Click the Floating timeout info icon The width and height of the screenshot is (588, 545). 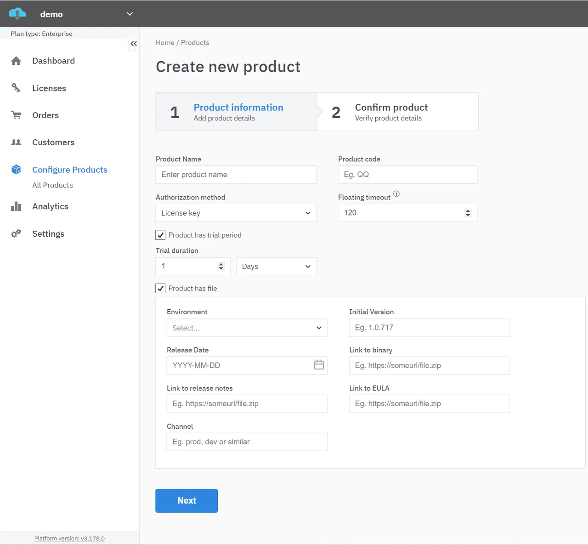396,194
